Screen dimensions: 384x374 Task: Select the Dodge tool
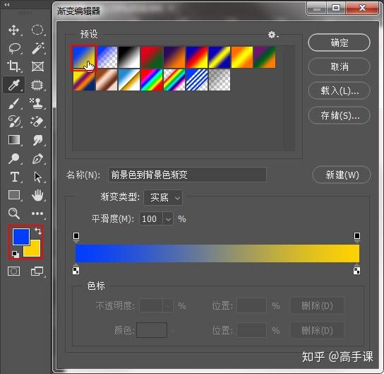point(14,158)
